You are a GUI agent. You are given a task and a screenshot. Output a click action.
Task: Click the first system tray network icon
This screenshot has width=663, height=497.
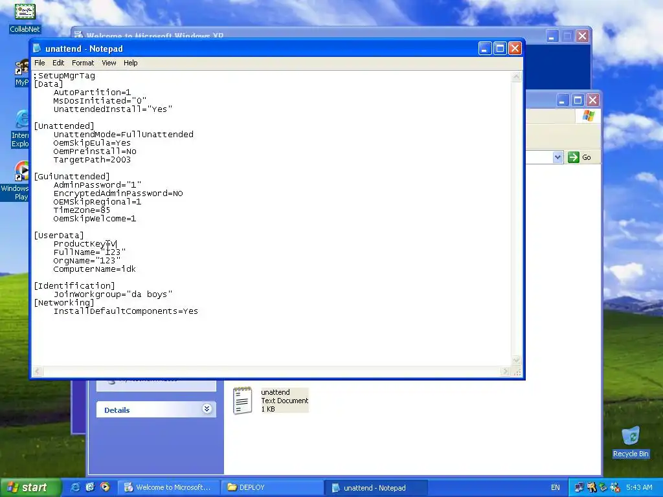[x=579, y=487]
